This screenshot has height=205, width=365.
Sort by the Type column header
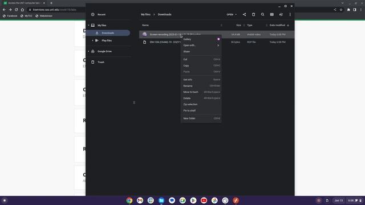coord(250,25)
